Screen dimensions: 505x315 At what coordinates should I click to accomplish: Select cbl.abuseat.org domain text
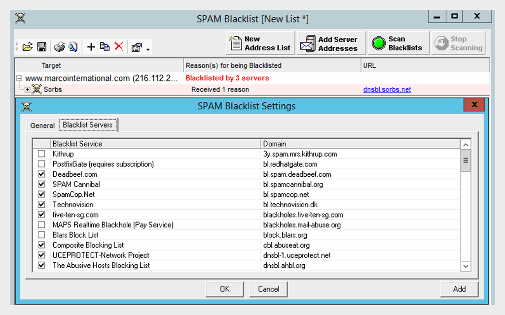[287, 245]
